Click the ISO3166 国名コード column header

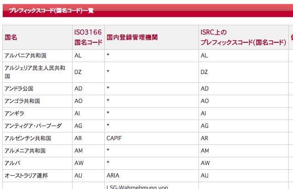click(88, 37)
